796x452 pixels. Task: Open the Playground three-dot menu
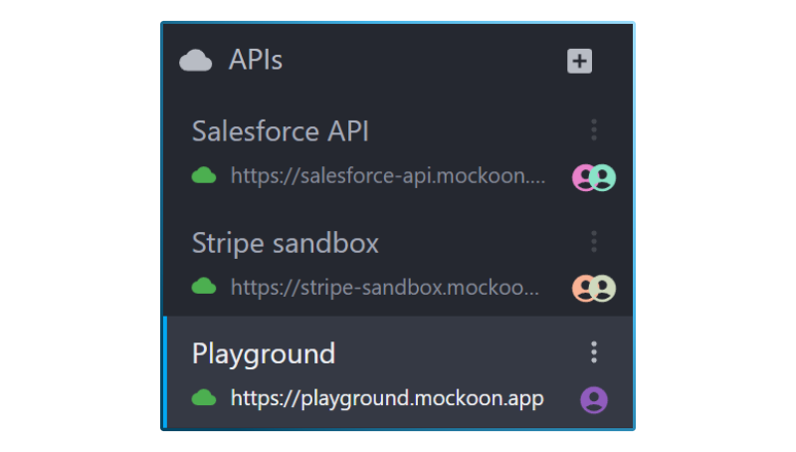pyautogui.click(x=593, y=352)
